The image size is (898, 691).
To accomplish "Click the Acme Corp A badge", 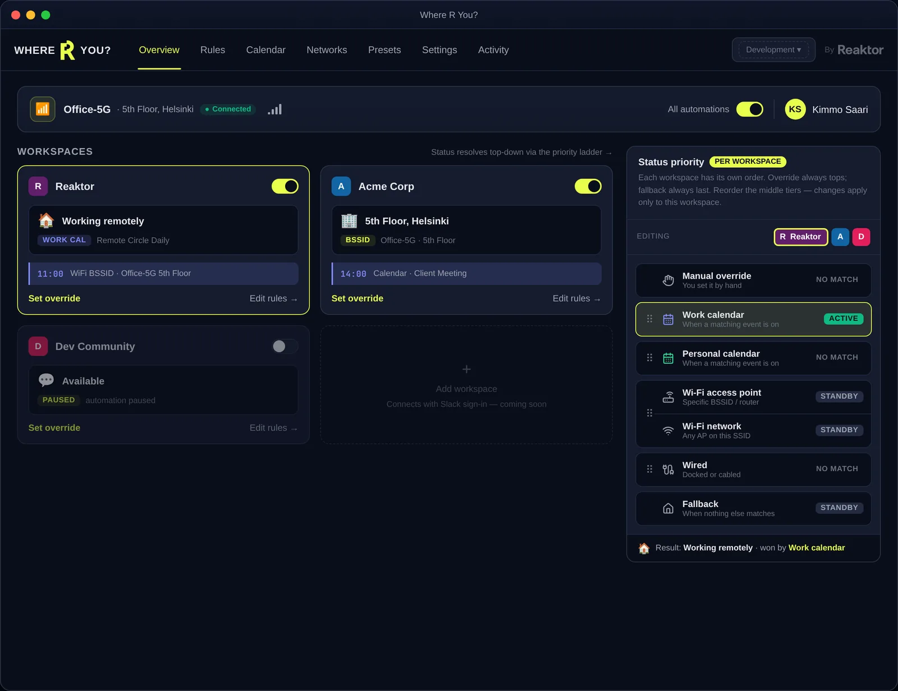I will coord(341,186).
